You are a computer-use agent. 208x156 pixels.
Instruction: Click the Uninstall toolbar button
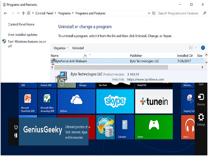[x=78, y=48]
